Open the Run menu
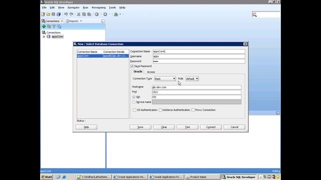The image size is (321, 180). (x=86, y=7)
